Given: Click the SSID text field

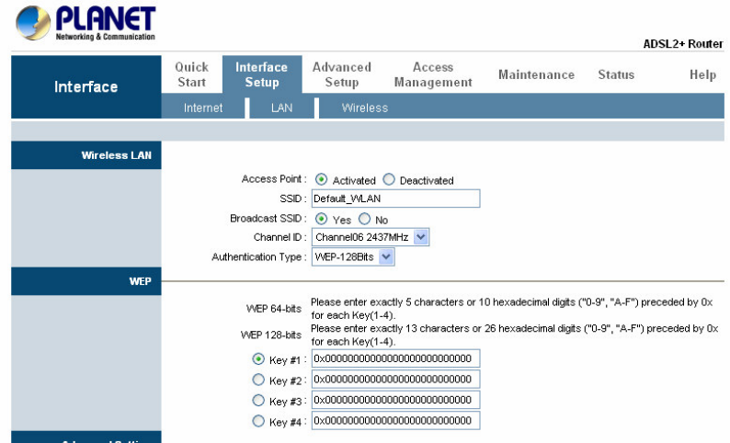Looking at the screenshot, I should tap(395, 199).
